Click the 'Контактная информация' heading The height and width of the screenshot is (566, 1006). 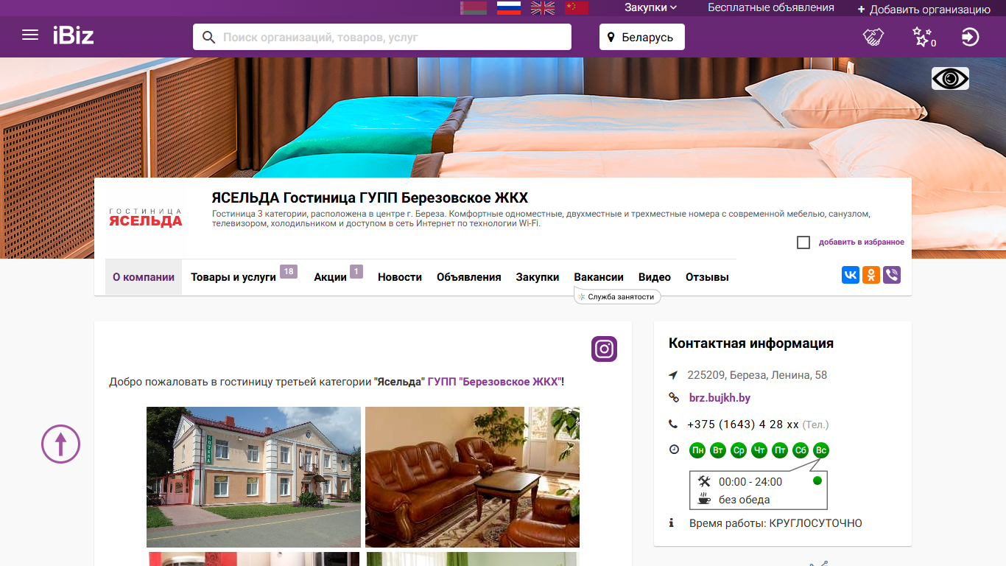click(x=751, y=343)
